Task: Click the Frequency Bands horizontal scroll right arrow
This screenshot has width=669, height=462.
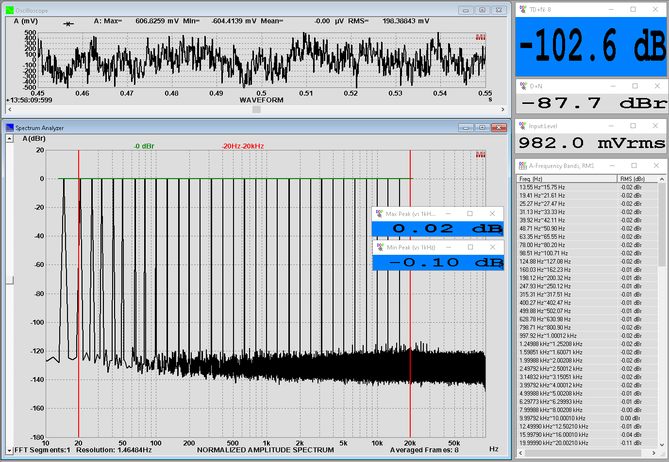Action: click(x=653, y=453)
